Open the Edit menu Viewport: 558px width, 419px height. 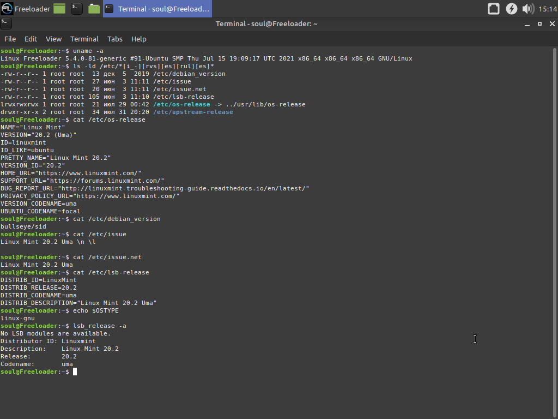(x=31, y=39)
